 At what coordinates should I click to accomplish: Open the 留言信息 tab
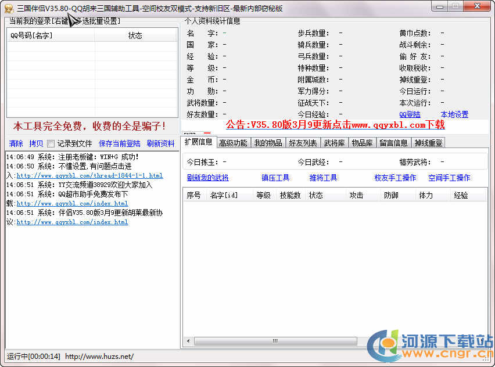pos(394,143)
